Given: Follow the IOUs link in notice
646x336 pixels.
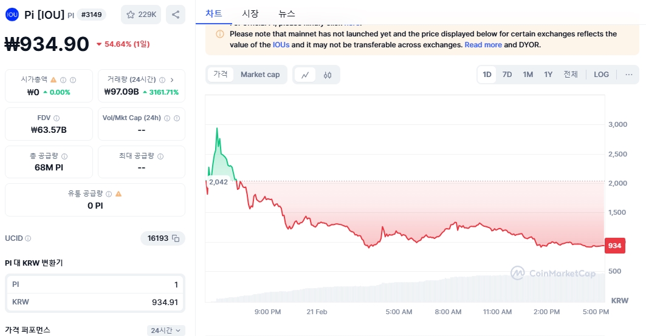Looking at the screenshot, I should [x=281, y=45].
